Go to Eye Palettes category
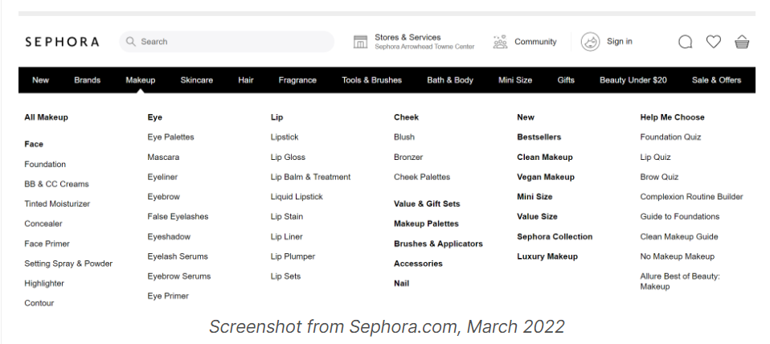Viewport: 770px width, 344px height. click(170, 137)
